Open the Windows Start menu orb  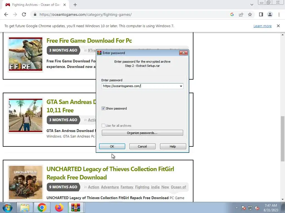click(x=8, y=207)
